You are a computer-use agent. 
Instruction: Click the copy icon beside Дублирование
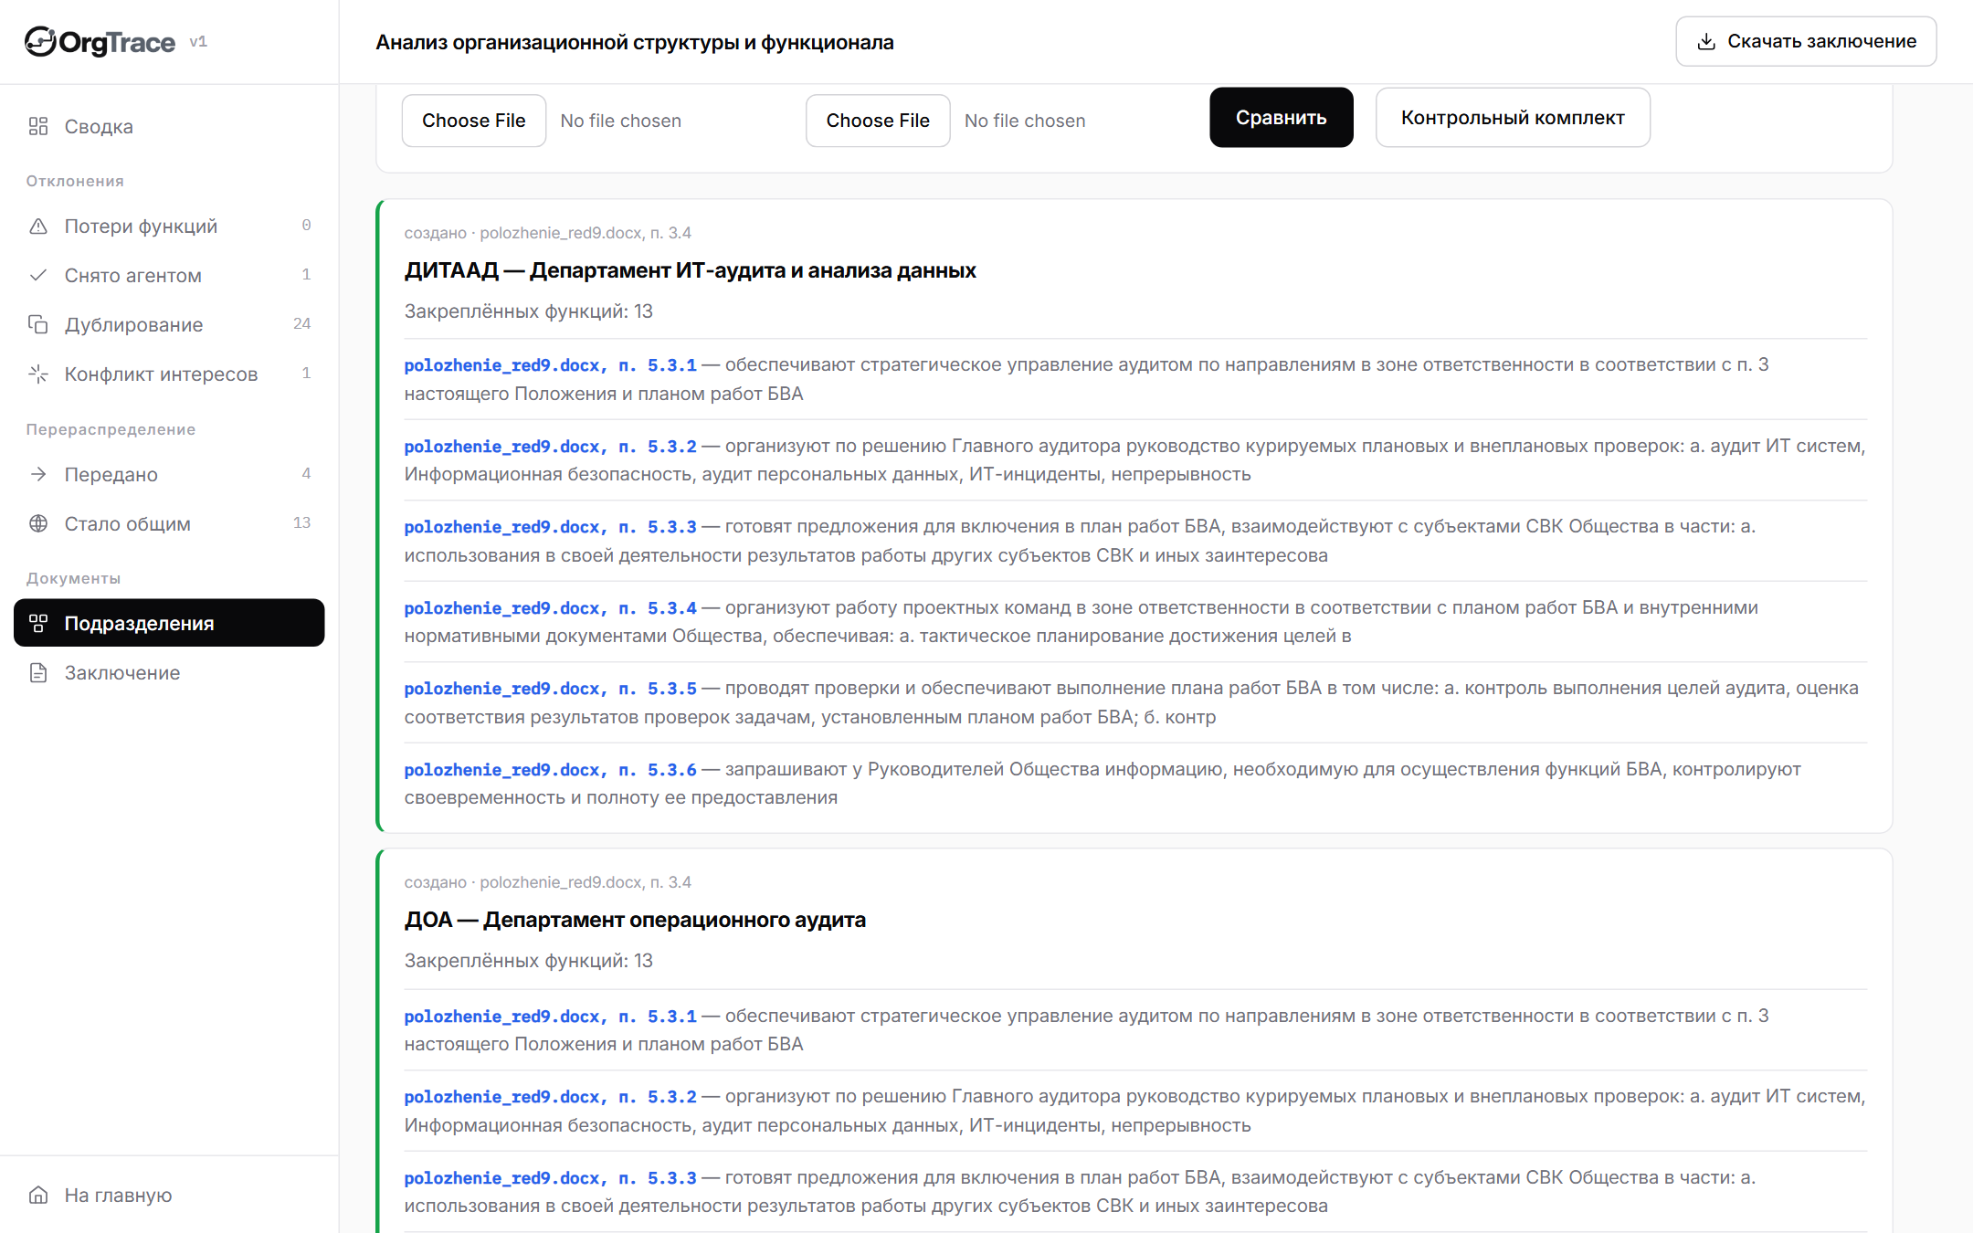click(x=38, y=324)
